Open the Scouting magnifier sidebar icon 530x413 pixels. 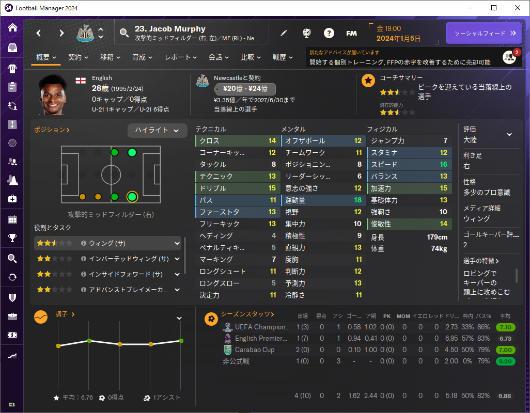[12, 259]
